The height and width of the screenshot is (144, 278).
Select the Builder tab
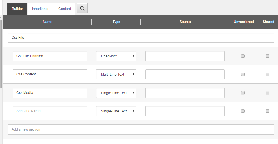[17, 9]
